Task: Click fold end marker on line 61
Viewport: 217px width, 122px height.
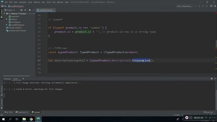Action: tap(47, 36)
